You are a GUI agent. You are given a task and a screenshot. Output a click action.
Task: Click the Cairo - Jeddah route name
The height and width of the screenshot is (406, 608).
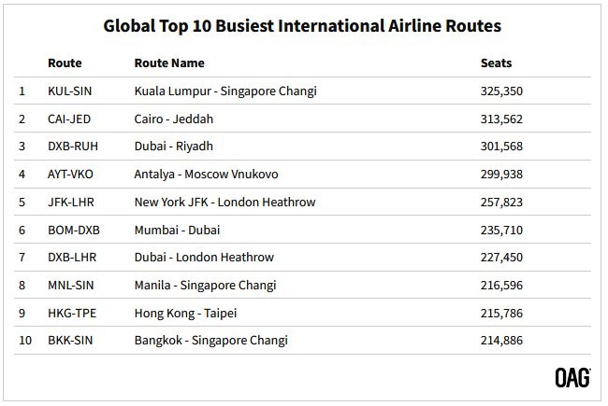(x=174, y=119)
